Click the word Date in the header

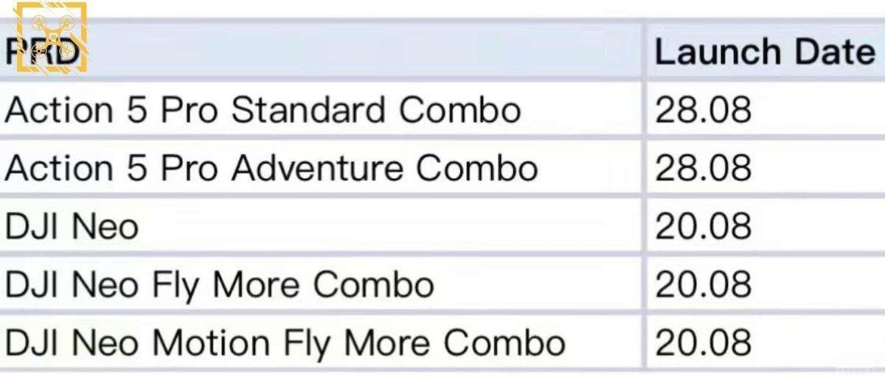834,52
